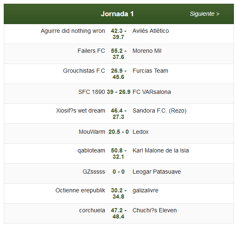
Task: Select Furcias Team
Action: [150, 71]
